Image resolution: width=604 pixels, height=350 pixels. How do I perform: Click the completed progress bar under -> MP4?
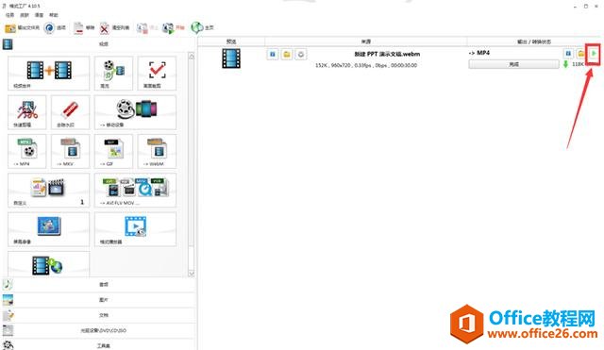point(513,64)
